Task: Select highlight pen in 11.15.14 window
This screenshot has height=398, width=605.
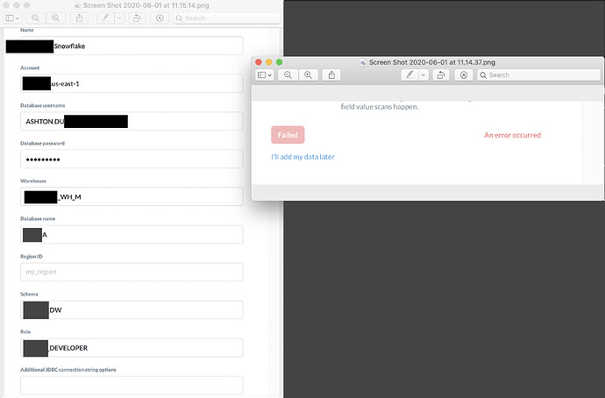Action: [106, 18]
